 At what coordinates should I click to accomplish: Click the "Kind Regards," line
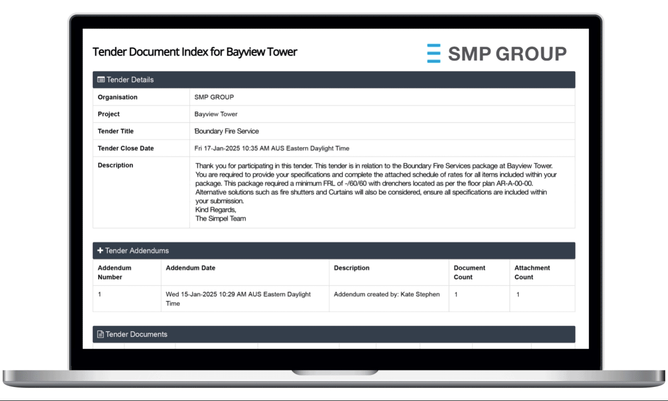(216, 210)
